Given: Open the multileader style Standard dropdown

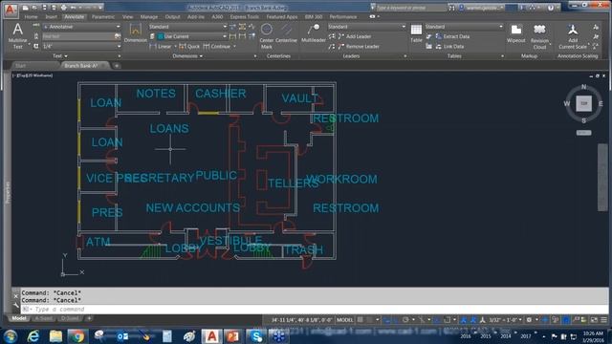Looking at the screenshot, I should pyautogui.click(x=366, y=27).
